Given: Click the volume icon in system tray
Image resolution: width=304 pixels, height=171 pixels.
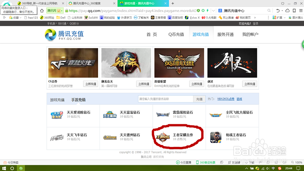Looking at the screenshot, I should pyautogui.click(x=268, y=168).
